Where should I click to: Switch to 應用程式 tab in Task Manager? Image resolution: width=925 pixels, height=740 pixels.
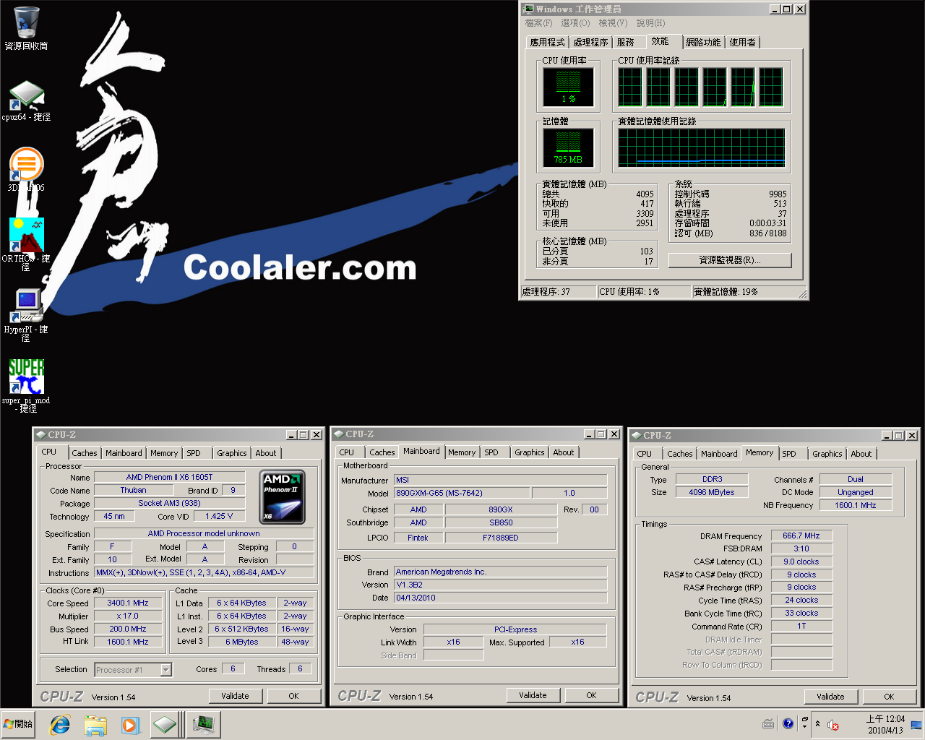[547, 43]
